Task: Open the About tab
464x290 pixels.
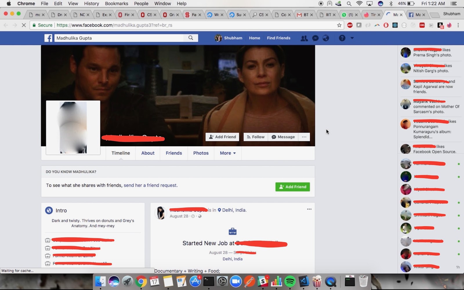Action: (148, 153)
